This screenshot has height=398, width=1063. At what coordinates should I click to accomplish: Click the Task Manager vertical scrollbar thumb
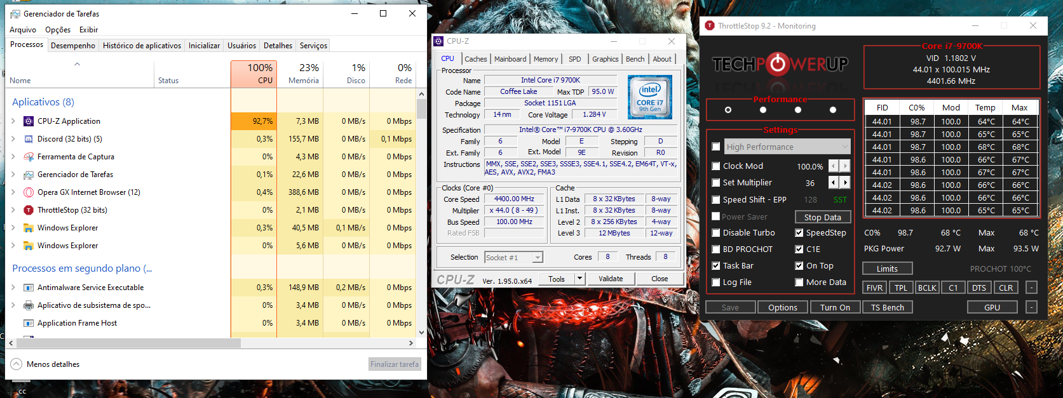pyautogui.click(x=421, y=109)
